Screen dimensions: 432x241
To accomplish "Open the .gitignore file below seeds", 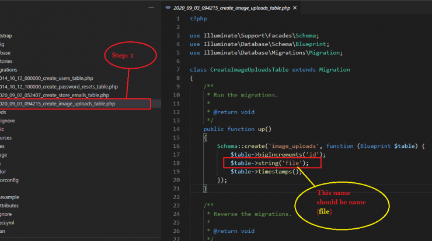I will (8, 120).
